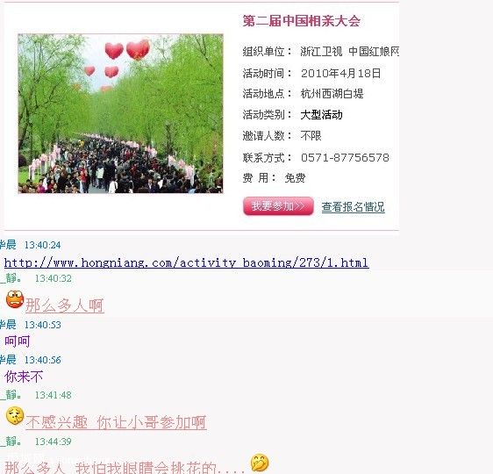Click the 那么多人啊 message text
Image resolution: width=493 pixels, height=474 pixels.
click(x=64, y=305)
